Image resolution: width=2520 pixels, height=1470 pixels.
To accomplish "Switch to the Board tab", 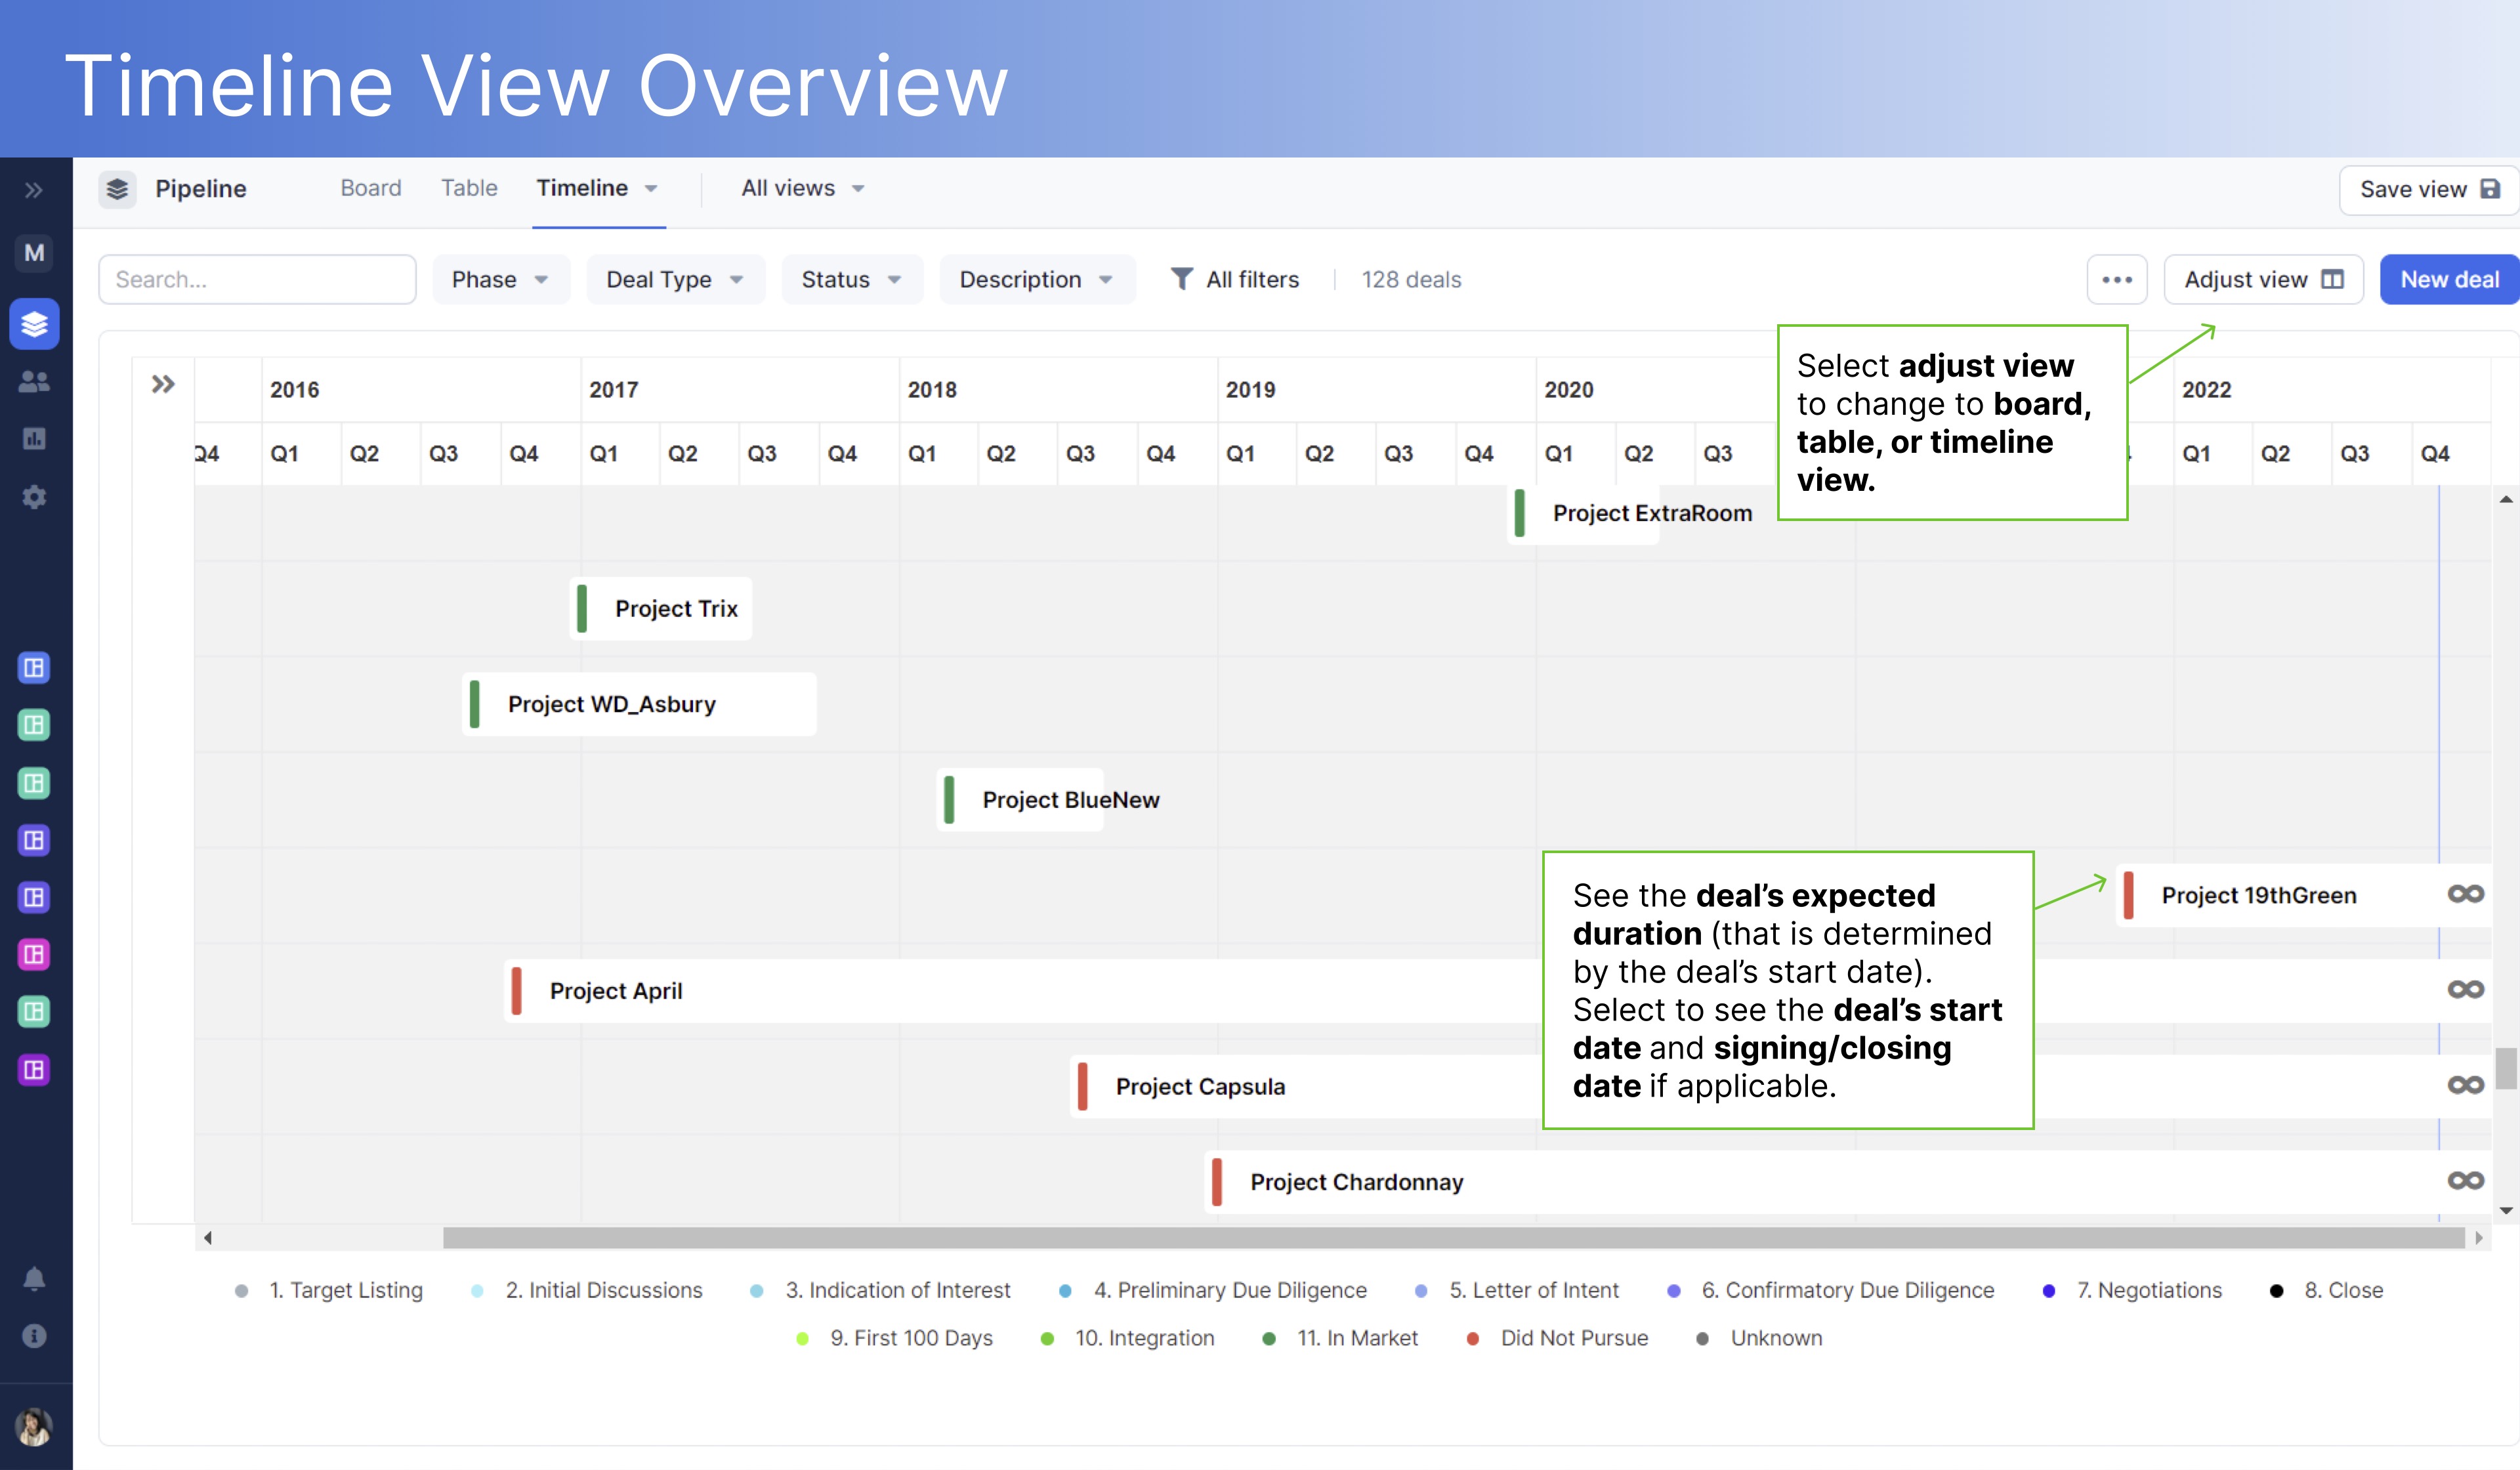I will pos(371,188).
